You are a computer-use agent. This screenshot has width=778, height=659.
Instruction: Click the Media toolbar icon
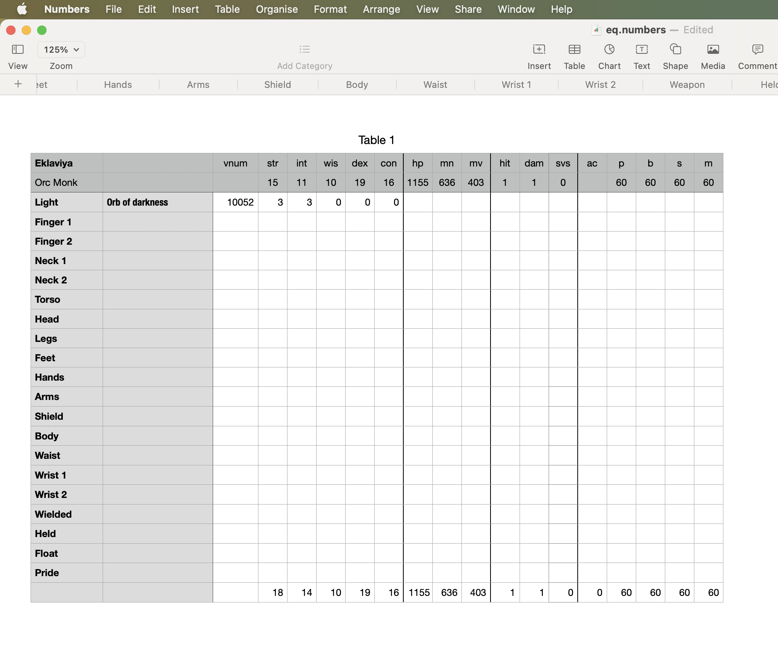(713, 50)
